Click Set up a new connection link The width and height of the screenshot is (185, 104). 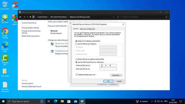(x=62, y=44)
